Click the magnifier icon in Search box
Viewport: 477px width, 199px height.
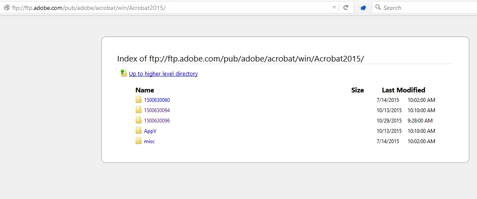[378, 7]
